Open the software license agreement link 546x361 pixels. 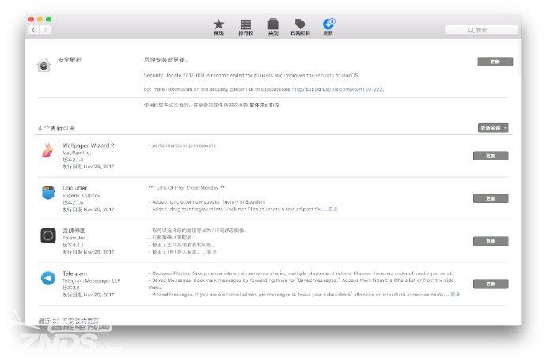[264, 105]
